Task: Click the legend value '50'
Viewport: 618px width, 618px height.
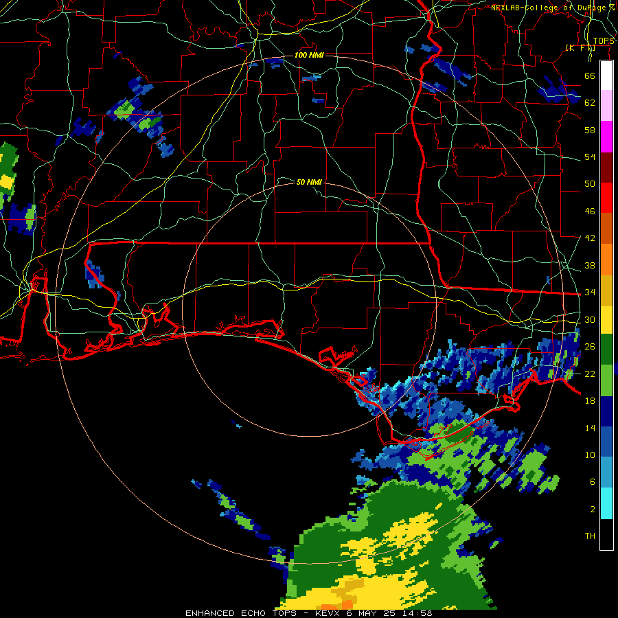Action: pos(590,184)
